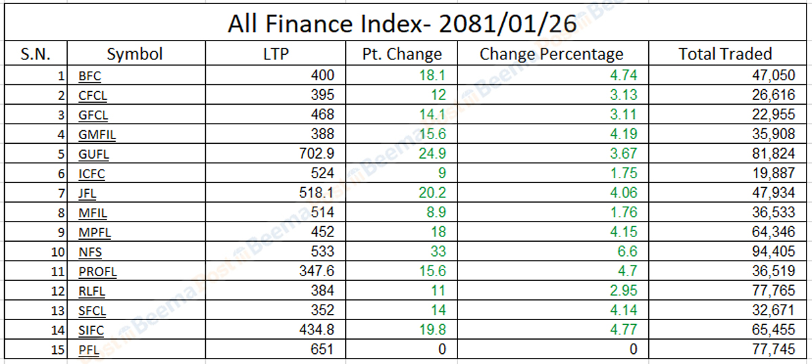Open the MPFL symbol link
The height and width of the screenshot is (364, 812).
pyautogui.click(x=94, y=233)
